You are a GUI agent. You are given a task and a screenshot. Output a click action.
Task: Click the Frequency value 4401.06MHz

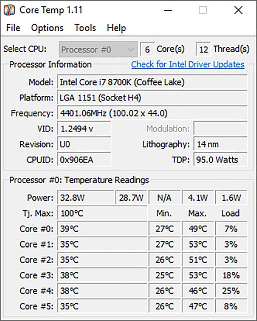click(152, 113)
